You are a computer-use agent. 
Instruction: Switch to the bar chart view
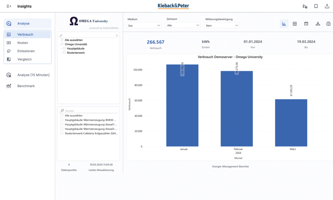coord(284,24)
